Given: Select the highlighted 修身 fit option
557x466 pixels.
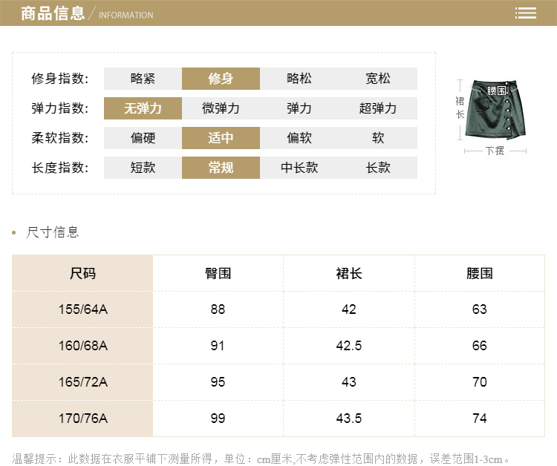Looking at the screenshot, I should click(221, 79).
